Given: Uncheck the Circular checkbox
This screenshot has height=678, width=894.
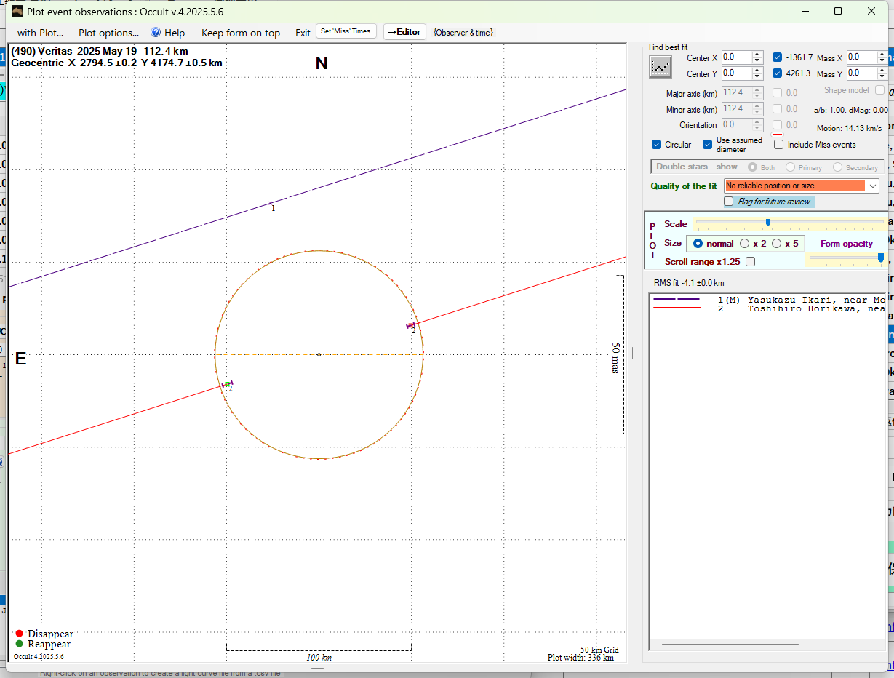Looking at the screenshot, I should (x=656, y=145).
